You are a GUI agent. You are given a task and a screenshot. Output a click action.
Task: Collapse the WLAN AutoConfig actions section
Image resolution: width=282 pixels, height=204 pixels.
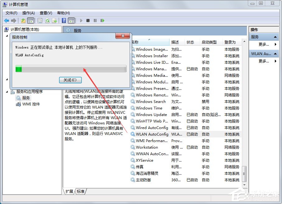pos(275,53)
